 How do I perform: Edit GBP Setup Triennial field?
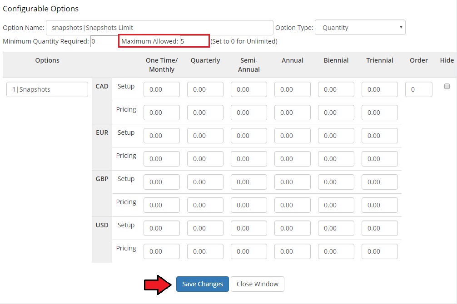pyautogui.click(x=380, y=182)
